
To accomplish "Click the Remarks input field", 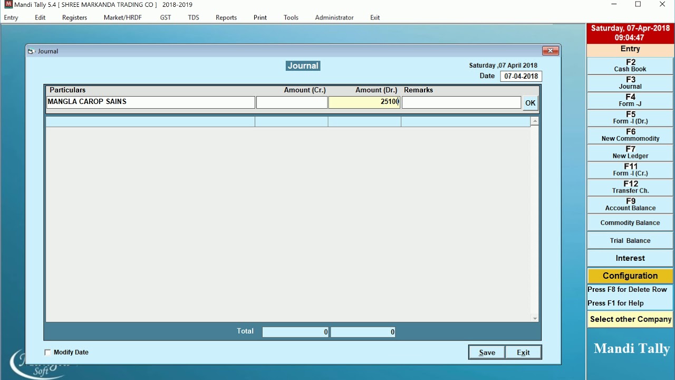I will tap(461, 102).
